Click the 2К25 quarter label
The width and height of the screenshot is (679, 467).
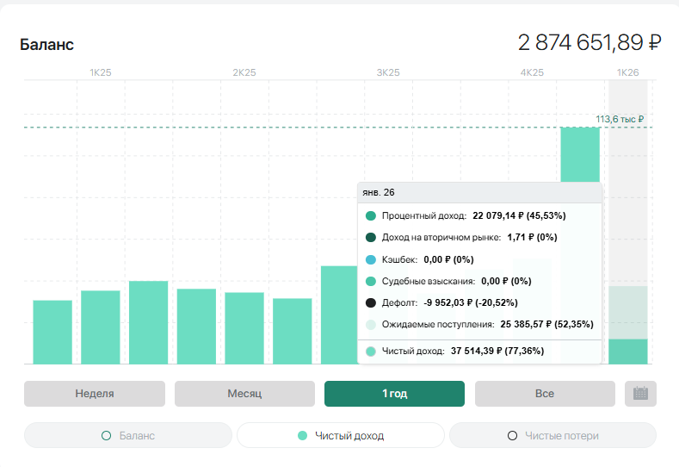[244, 72]
